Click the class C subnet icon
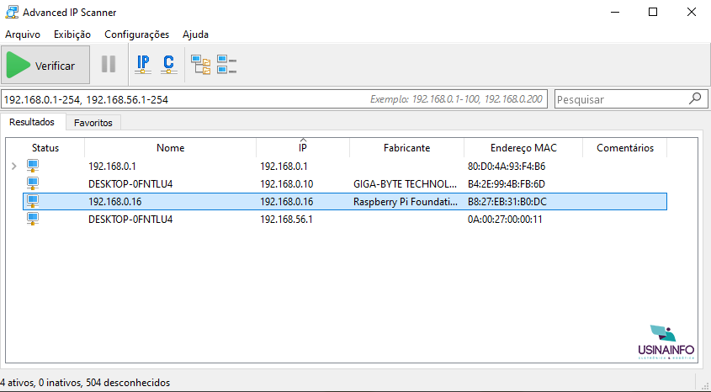This screenshot has height=392, width=711. (x=168, y=65)
